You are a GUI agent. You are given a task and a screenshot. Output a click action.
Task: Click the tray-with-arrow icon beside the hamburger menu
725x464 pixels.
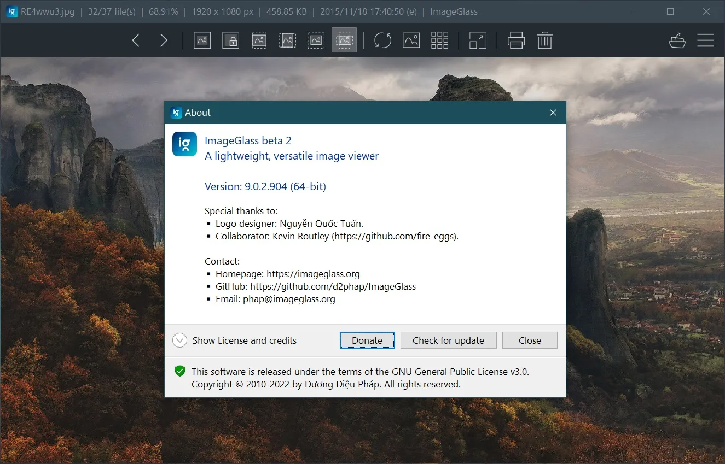pyautogui.click(x=677, y=40)
